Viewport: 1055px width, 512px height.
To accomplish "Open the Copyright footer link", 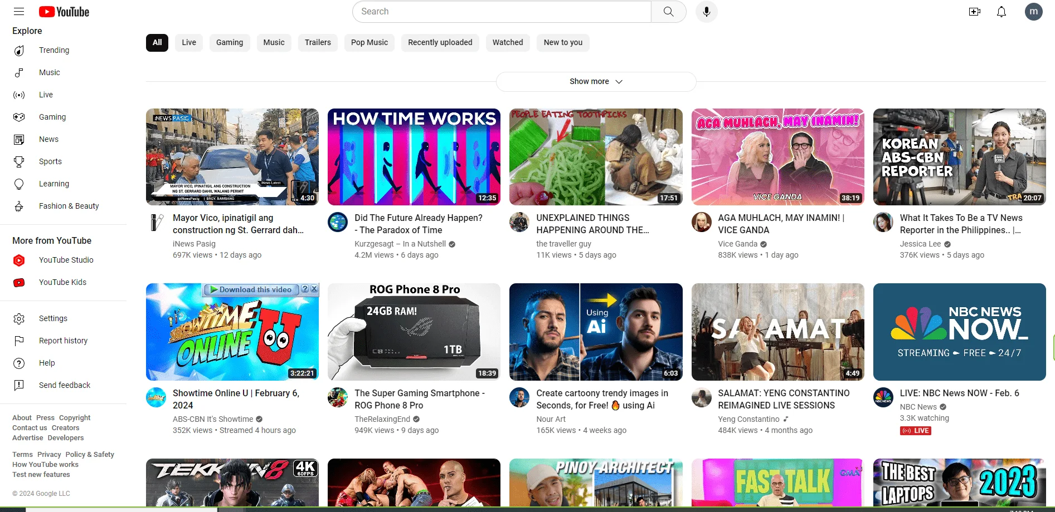I will click(75, 418).
